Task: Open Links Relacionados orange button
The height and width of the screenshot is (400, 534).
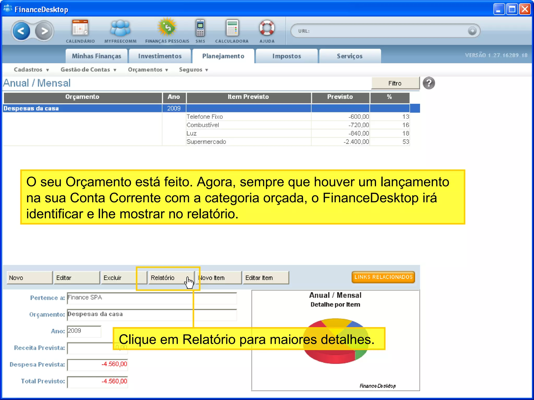Action: click(x=383, y=277)
